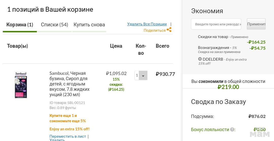
Task: Click the product ID SBL-00121 text
Action: (67, 103)
